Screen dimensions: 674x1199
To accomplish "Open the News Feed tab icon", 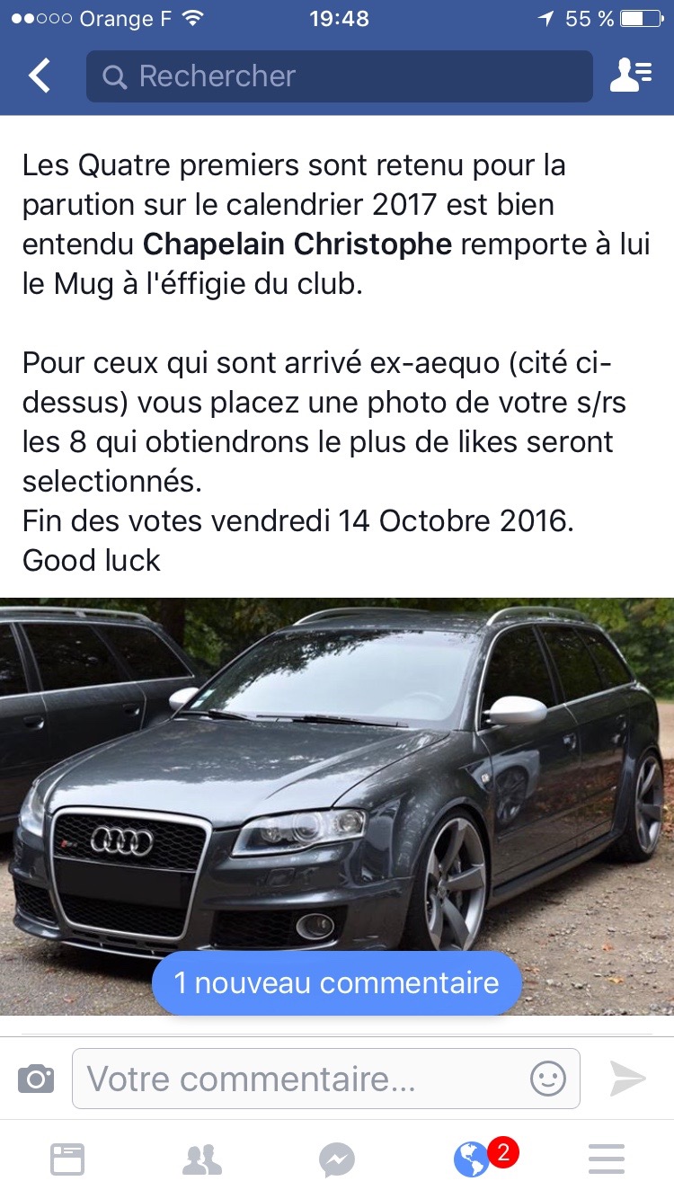I will point(67,1159).
